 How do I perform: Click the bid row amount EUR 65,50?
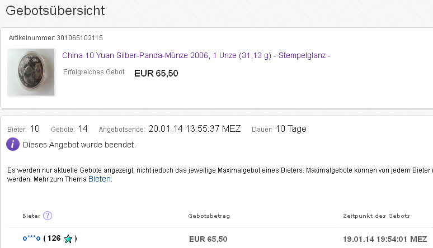[208, 239]
